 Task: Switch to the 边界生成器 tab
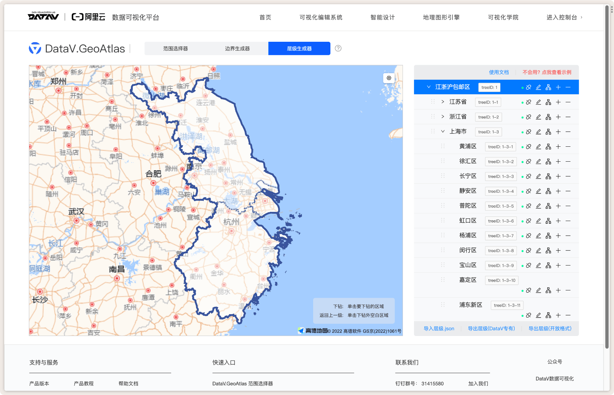point(238,48)
